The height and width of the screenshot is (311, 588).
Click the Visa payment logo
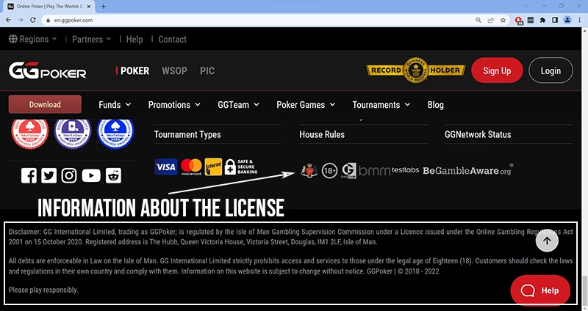(166, 167)
